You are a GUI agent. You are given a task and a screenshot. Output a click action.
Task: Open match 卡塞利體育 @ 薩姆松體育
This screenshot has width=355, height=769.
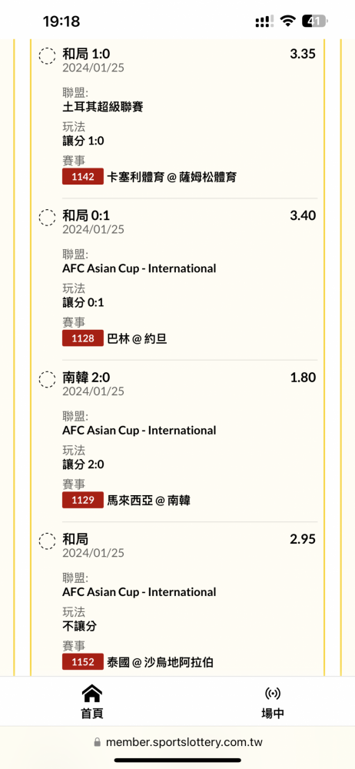pos(171,177)
